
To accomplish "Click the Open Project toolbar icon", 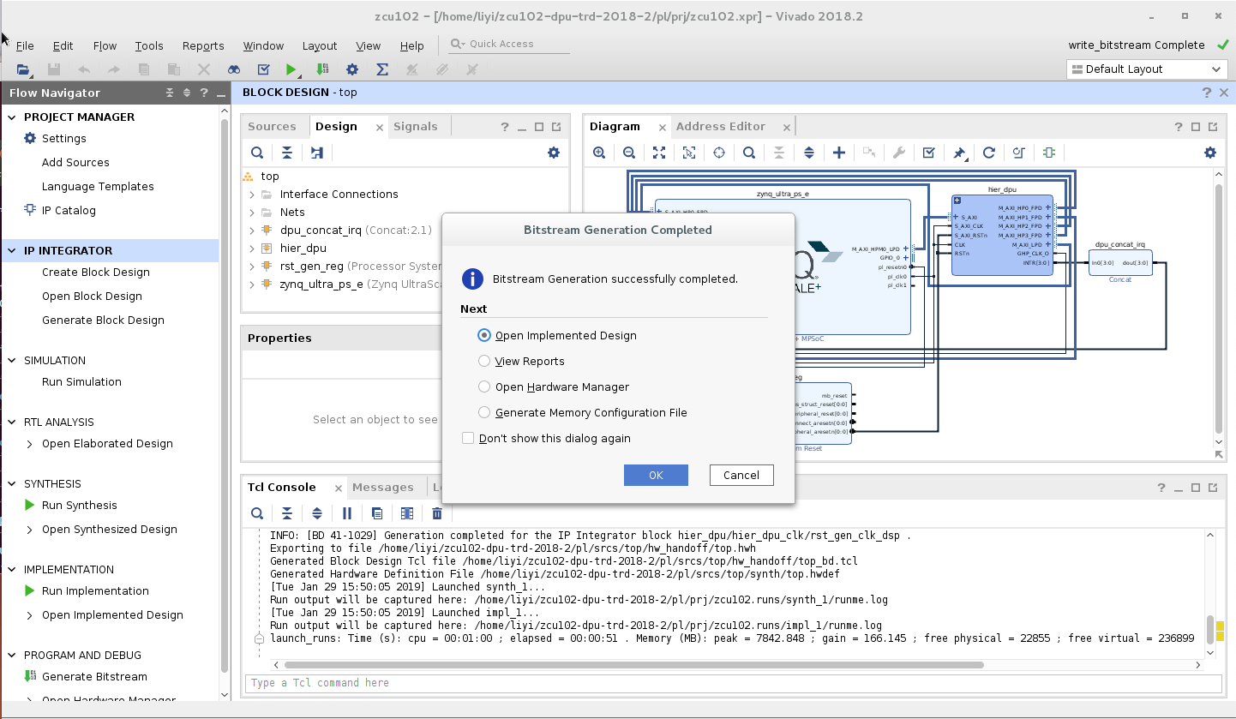I will tap(23, 69).
